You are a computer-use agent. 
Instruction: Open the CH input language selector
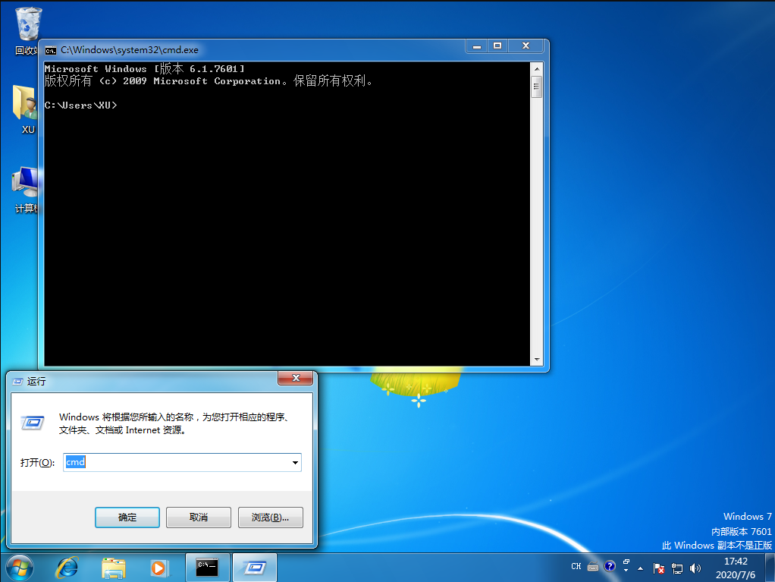[576, 567]
